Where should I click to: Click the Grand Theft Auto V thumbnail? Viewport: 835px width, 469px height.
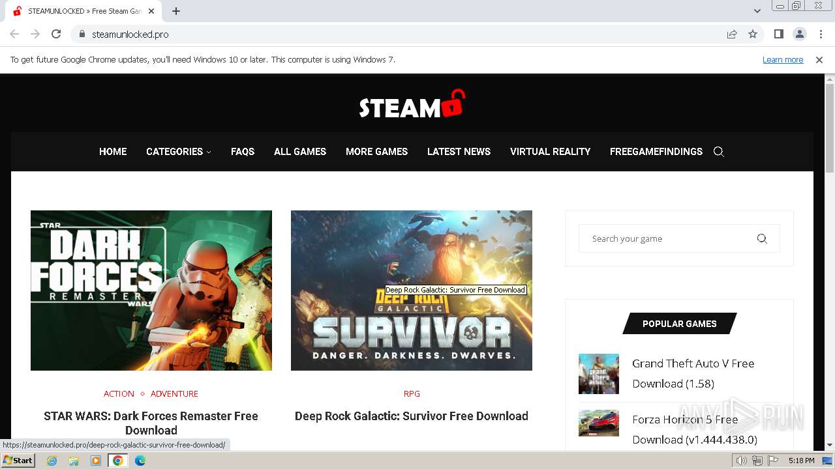(x=599, y=374)
